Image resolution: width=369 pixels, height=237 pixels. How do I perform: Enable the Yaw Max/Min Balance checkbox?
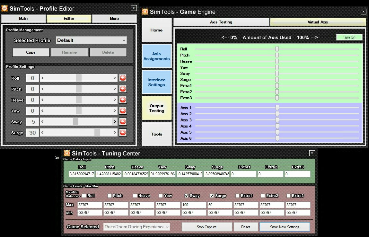[161, 196]
